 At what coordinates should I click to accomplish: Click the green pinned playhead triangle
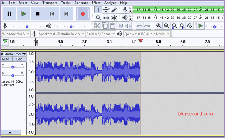coord(5,42)
